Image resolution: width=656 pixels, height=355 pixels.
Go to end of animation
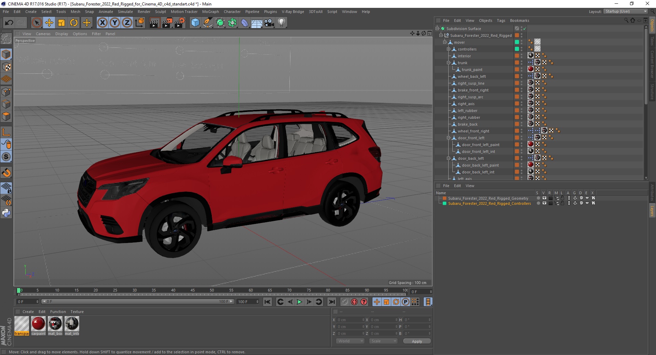pos(331,302)
